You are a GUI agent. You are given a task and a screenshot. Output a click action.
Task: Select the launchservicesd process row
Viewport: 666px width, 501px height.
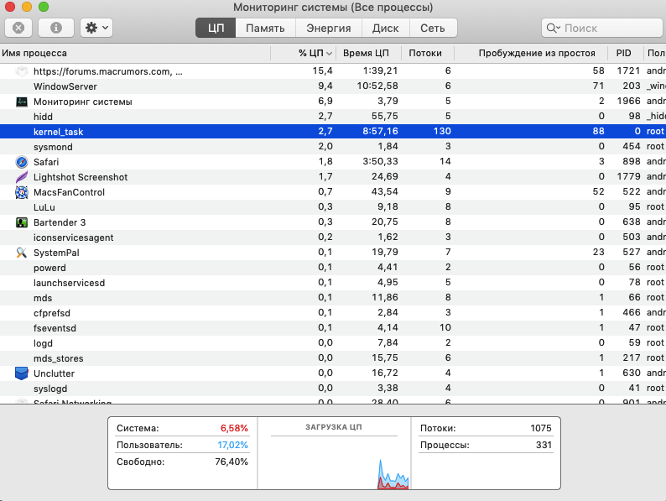point(333,283)
